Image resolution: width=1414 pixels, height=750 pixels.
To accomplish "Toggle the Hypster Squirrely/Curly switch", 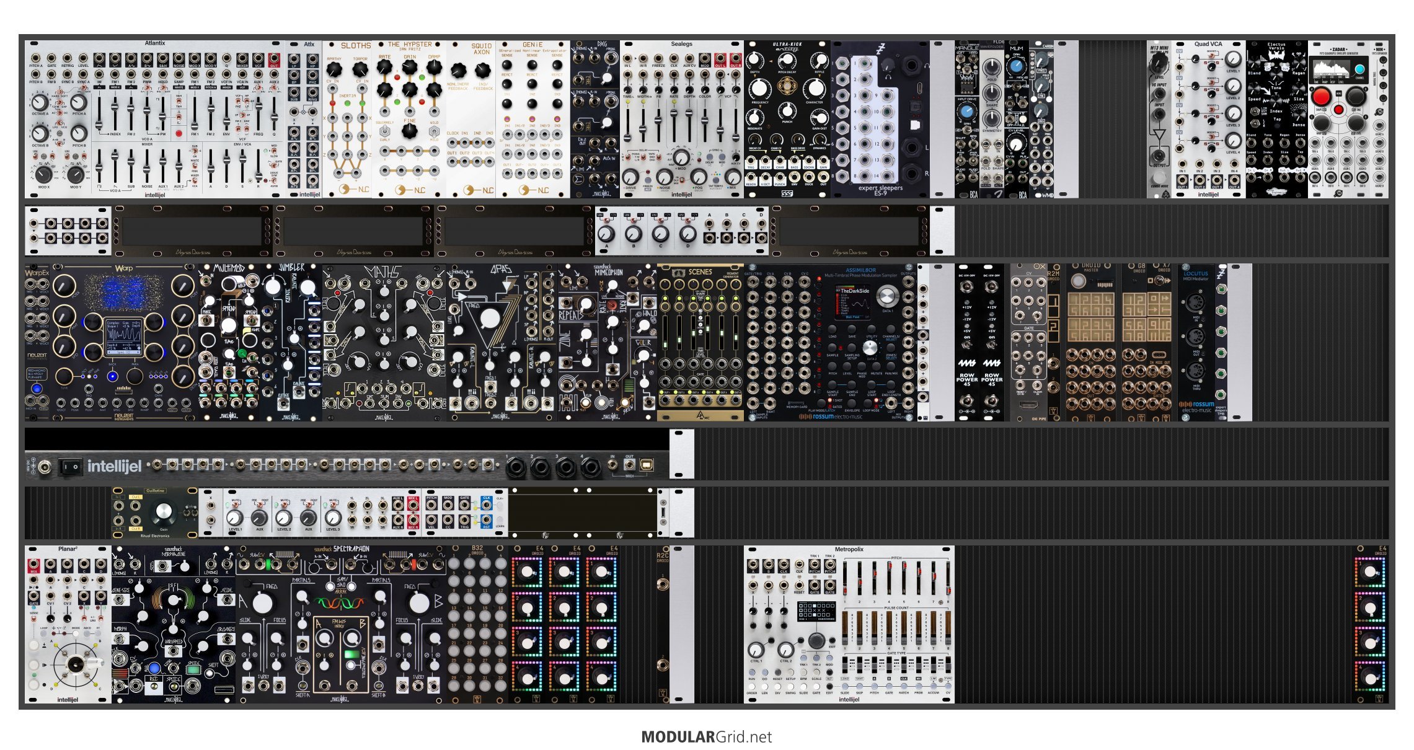I will 384,131.
